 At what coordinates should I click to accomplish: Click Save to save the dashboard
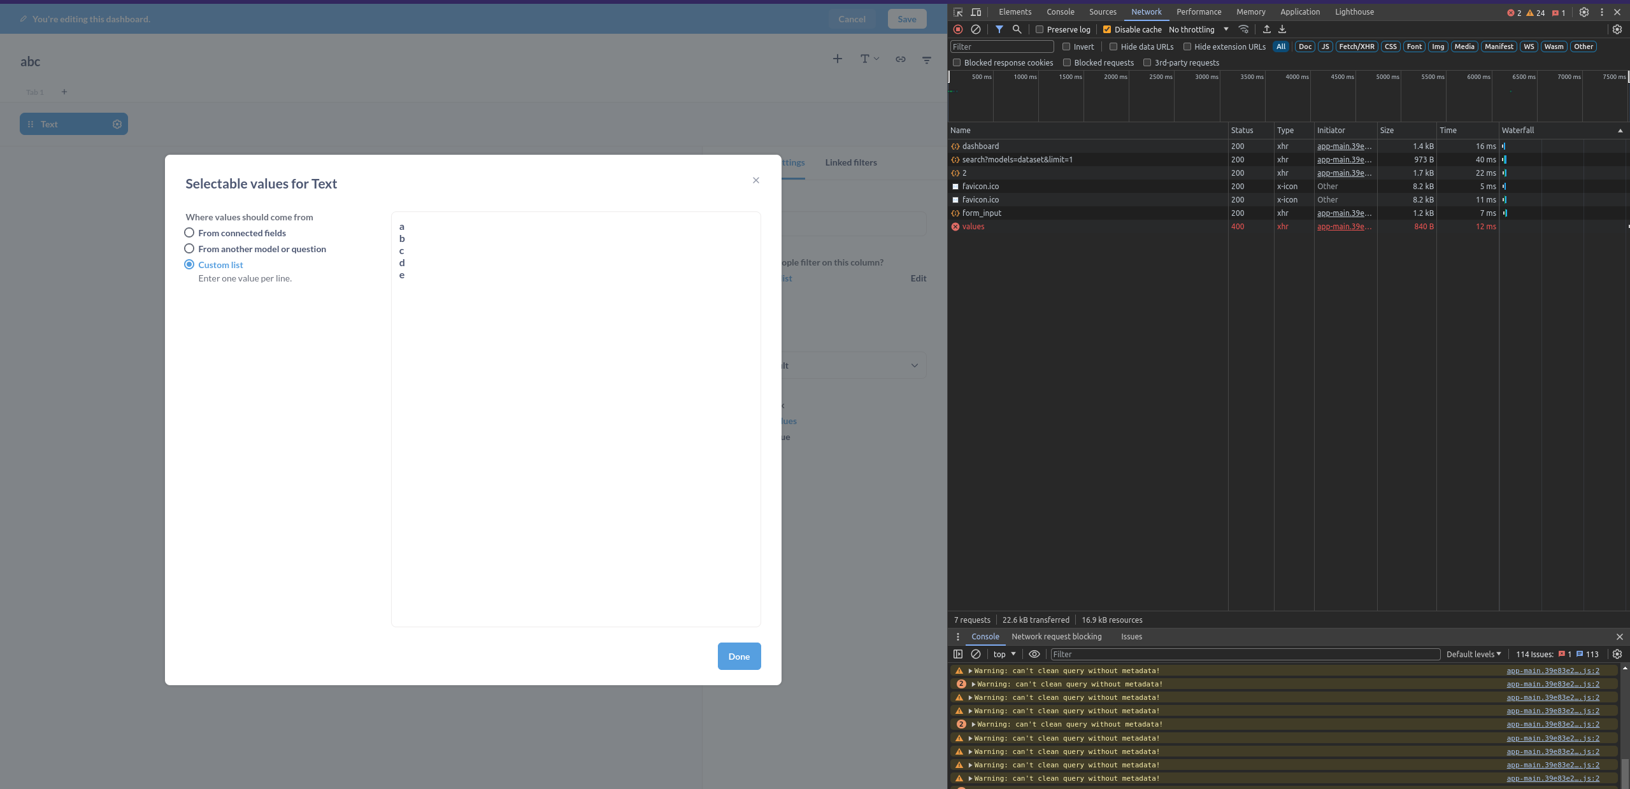(x=906, y=18)
